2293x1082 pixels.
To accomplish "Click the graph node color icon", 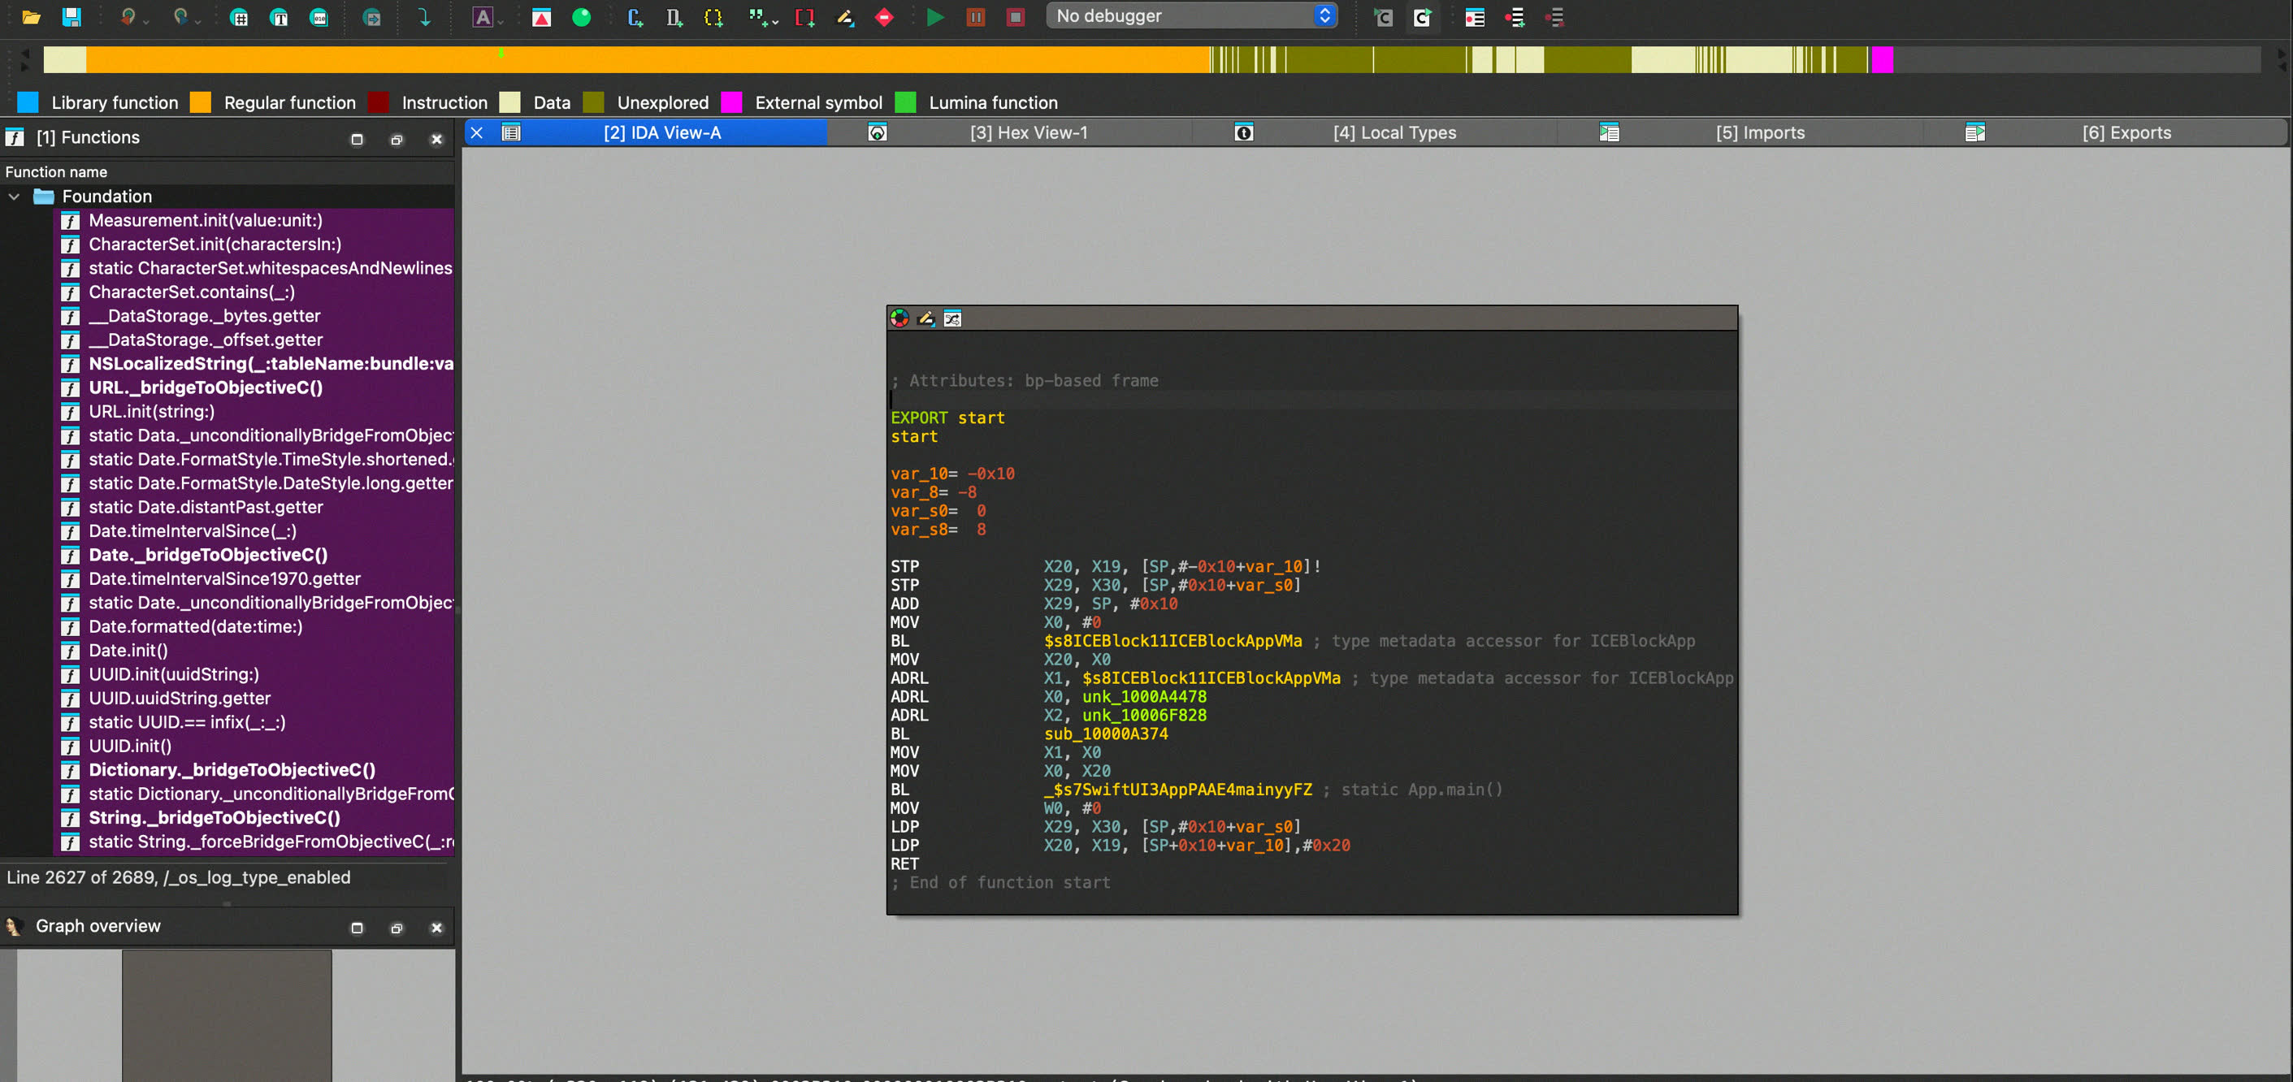I will pos(899,318).
